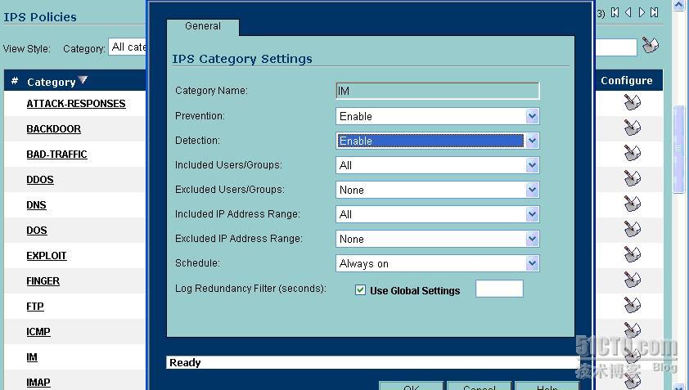The image size is (689, 390).
Task: Click Log Redundancy Filter seconds field
Action: click(499, 289)
